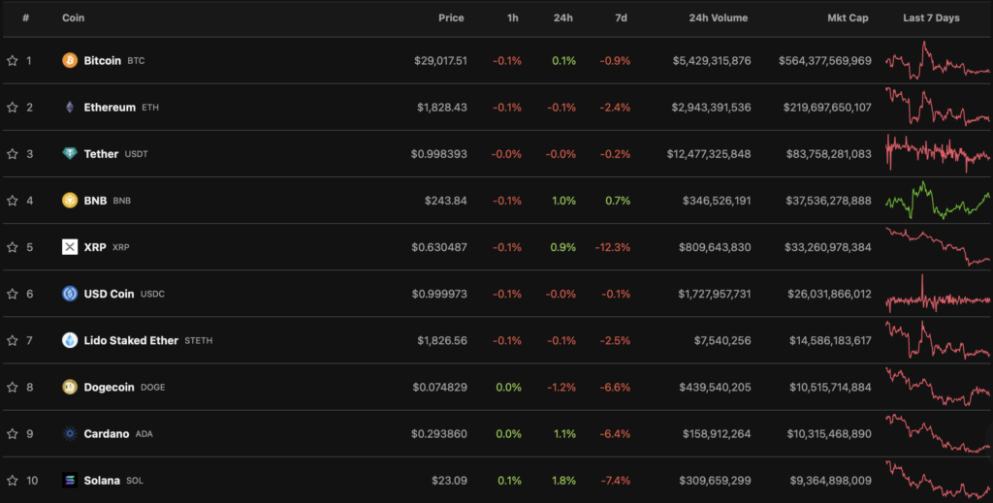Click the XRP logo icon
Screen dimensions: 993x503
coord(70,247)
